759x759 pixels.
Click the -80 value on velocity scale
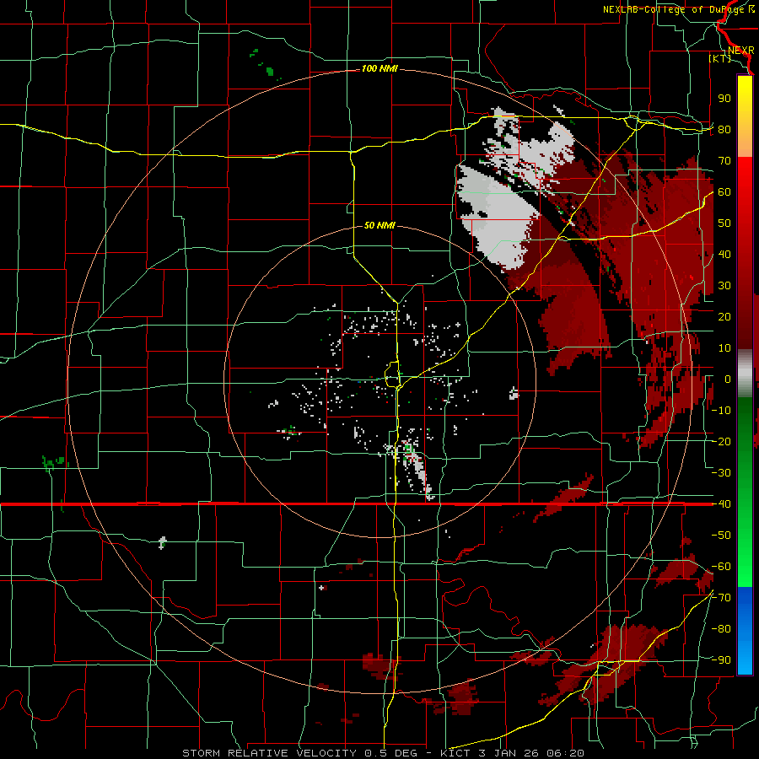pos(721,629)
